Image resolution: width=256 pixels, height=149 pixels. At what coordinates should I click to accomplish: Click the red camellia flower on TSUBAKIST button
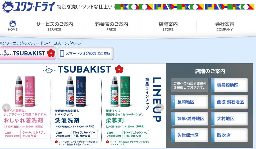51,53
